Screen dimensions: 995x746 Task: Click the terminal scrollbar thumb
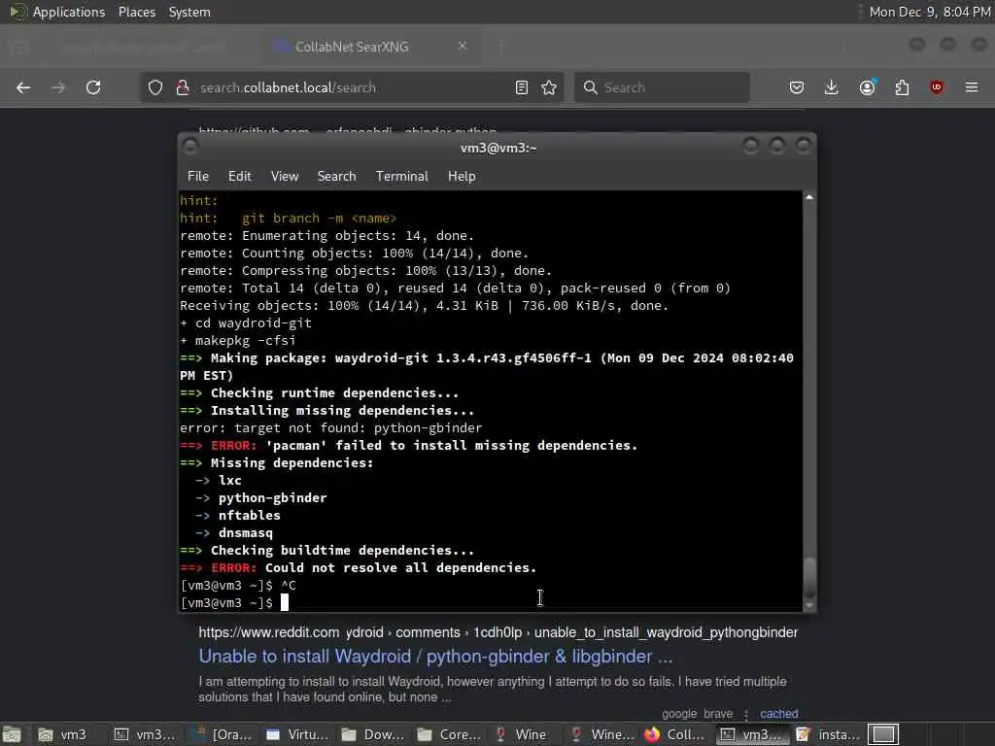pyautogui.click(x=809, y=578)
